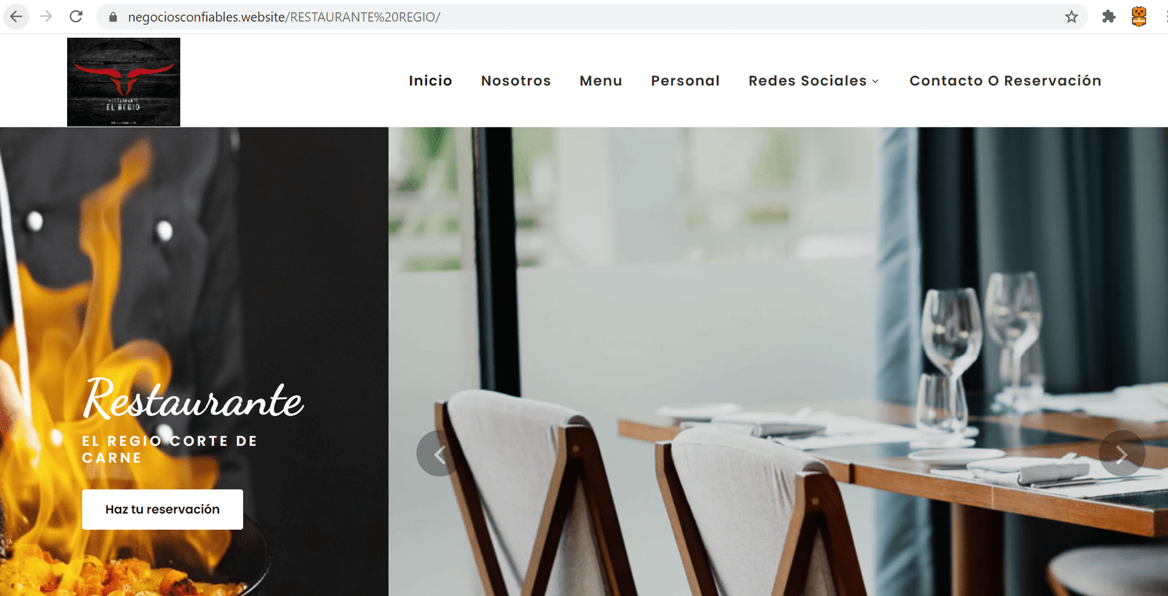The width and height of the screenshot is (1168, 596).
Task: Expand the Redes Sociales dropdown
Action: (814, 81)
